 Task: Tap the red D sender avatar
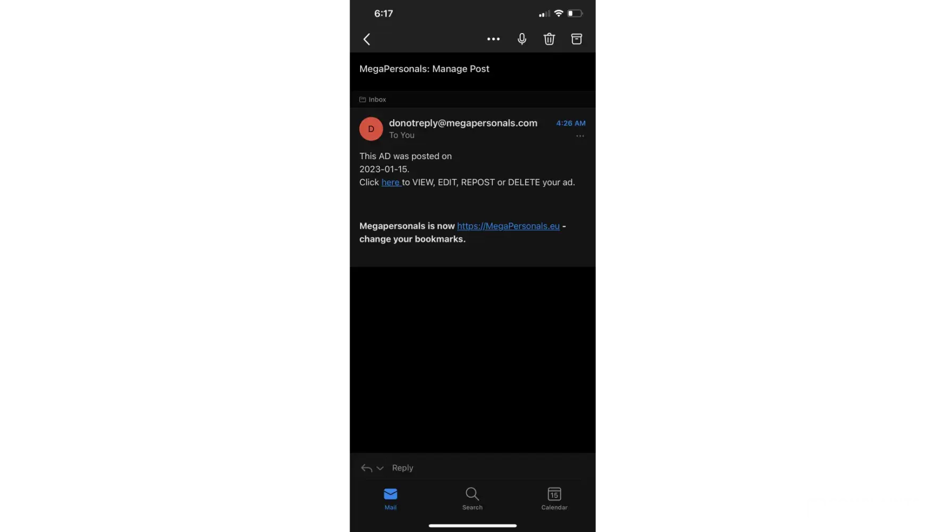click(371, 129)
